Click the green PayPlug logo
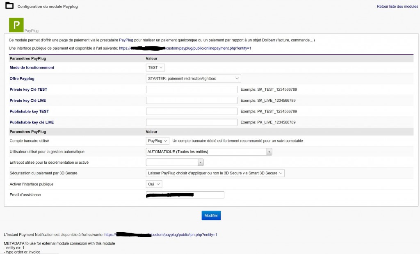The height and width of the screenshot is (254, 420). click(16, 25)
